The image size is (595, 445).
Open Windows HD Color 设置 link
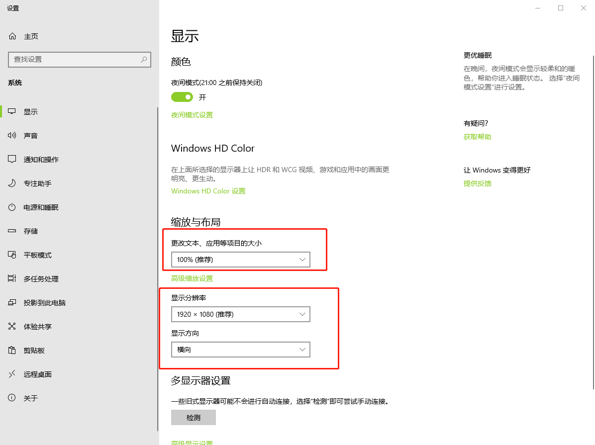(x=208, y=191)
